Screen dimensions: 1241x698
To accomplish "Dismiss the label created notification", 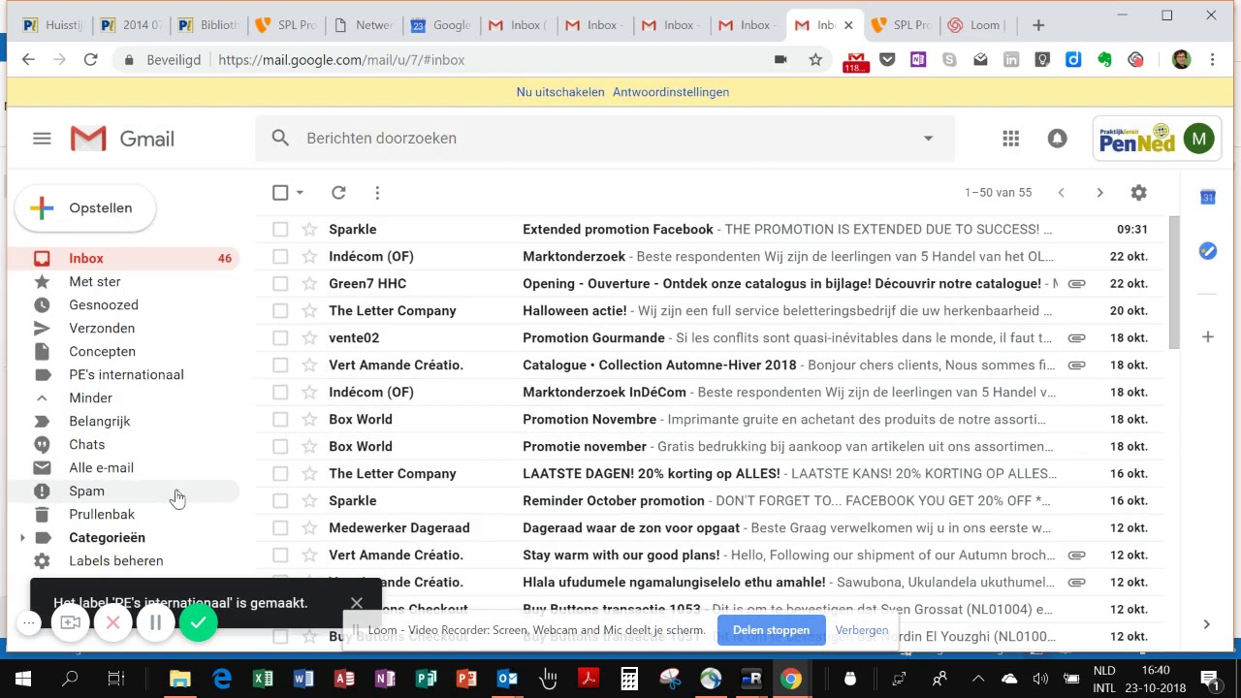I will pos(357,603).
